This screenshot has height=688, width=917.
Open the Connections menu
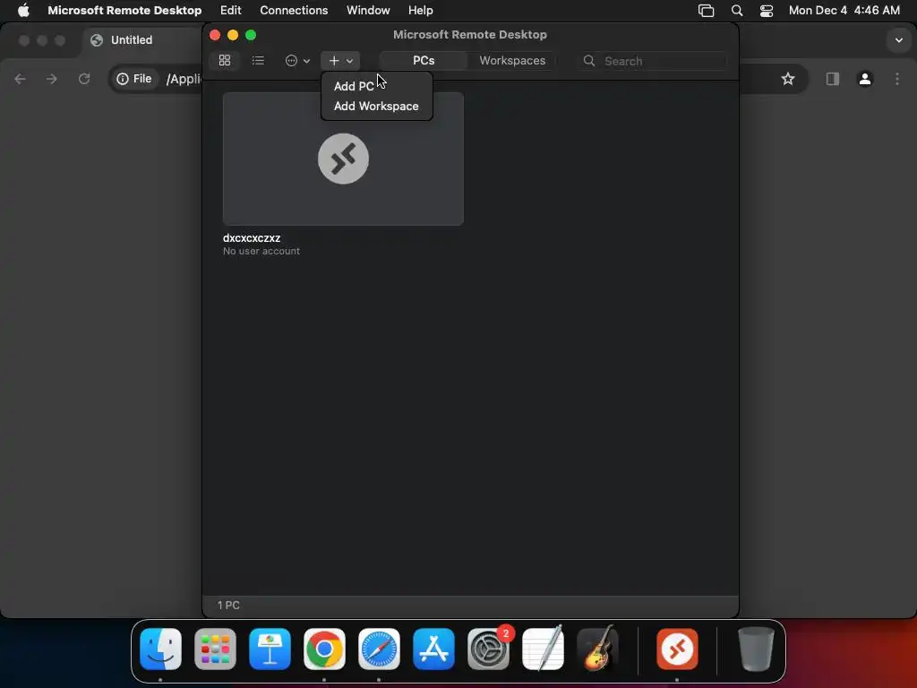click(294, 10)
